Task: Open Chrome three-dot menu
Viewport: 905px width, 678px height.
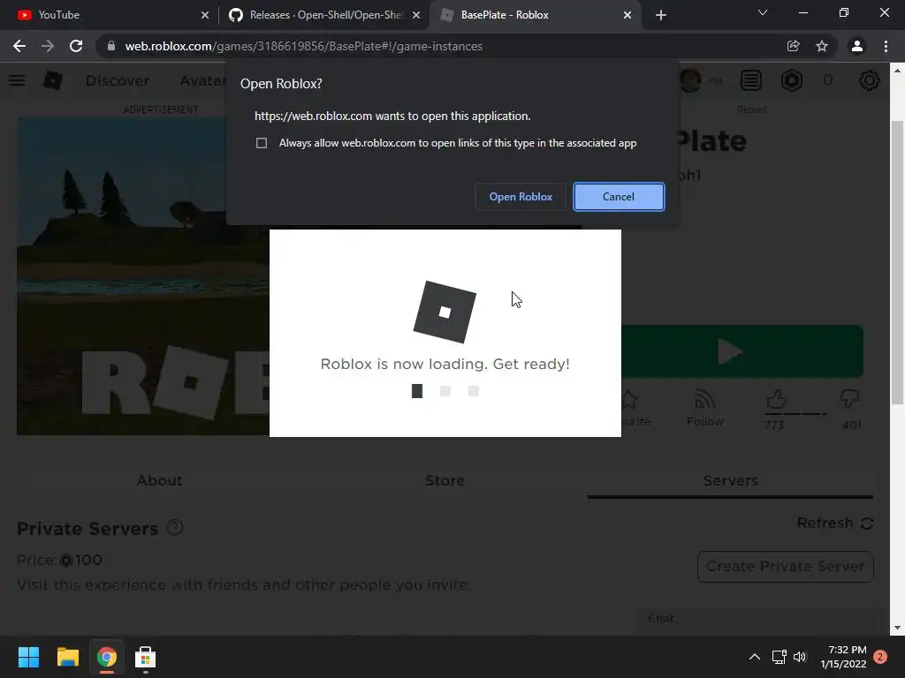Action: pyautogui.click(x=886, y=46)
